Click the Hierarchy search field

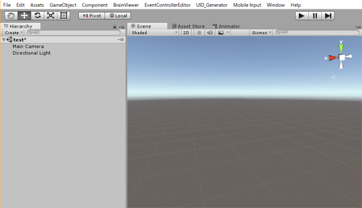74,32
